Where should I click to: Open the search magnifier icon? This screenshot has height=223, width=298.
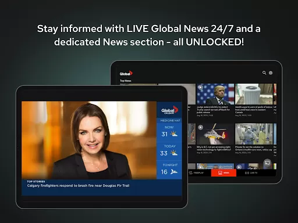(x=264, y=73)
